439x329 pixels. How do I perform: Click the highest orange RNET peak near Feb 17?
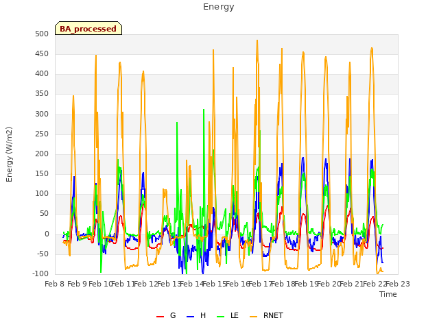point(257,41)
